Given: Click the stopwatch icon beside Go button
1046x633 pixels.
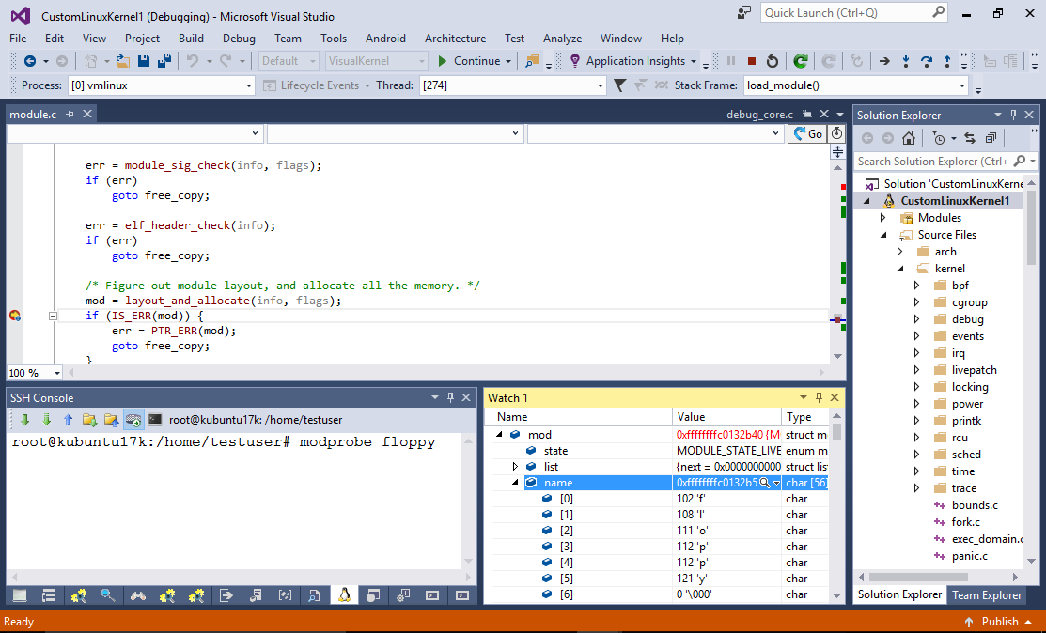Looking at the screenshot, I should 836,134.
